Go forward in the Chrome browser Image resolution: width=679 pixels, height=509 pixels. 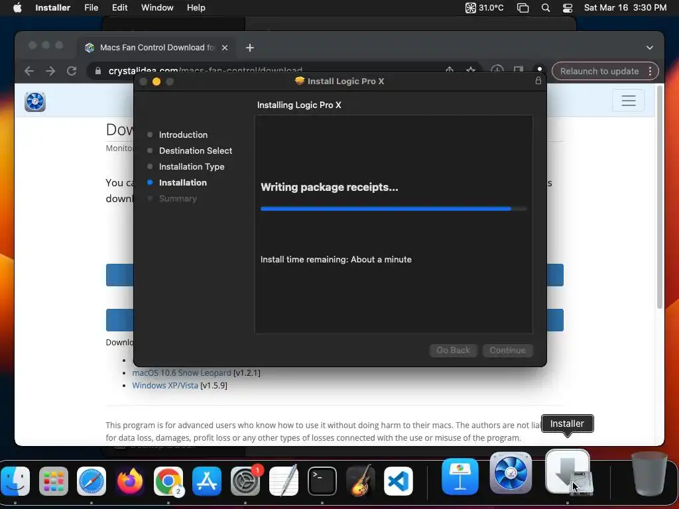(x=50, y=71)
